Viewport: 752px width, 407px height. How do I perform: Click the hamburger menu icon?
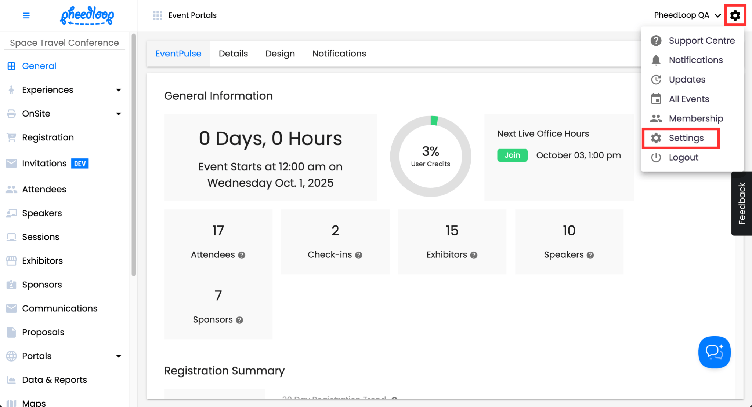pyautogui.click(x=26, y=15)
